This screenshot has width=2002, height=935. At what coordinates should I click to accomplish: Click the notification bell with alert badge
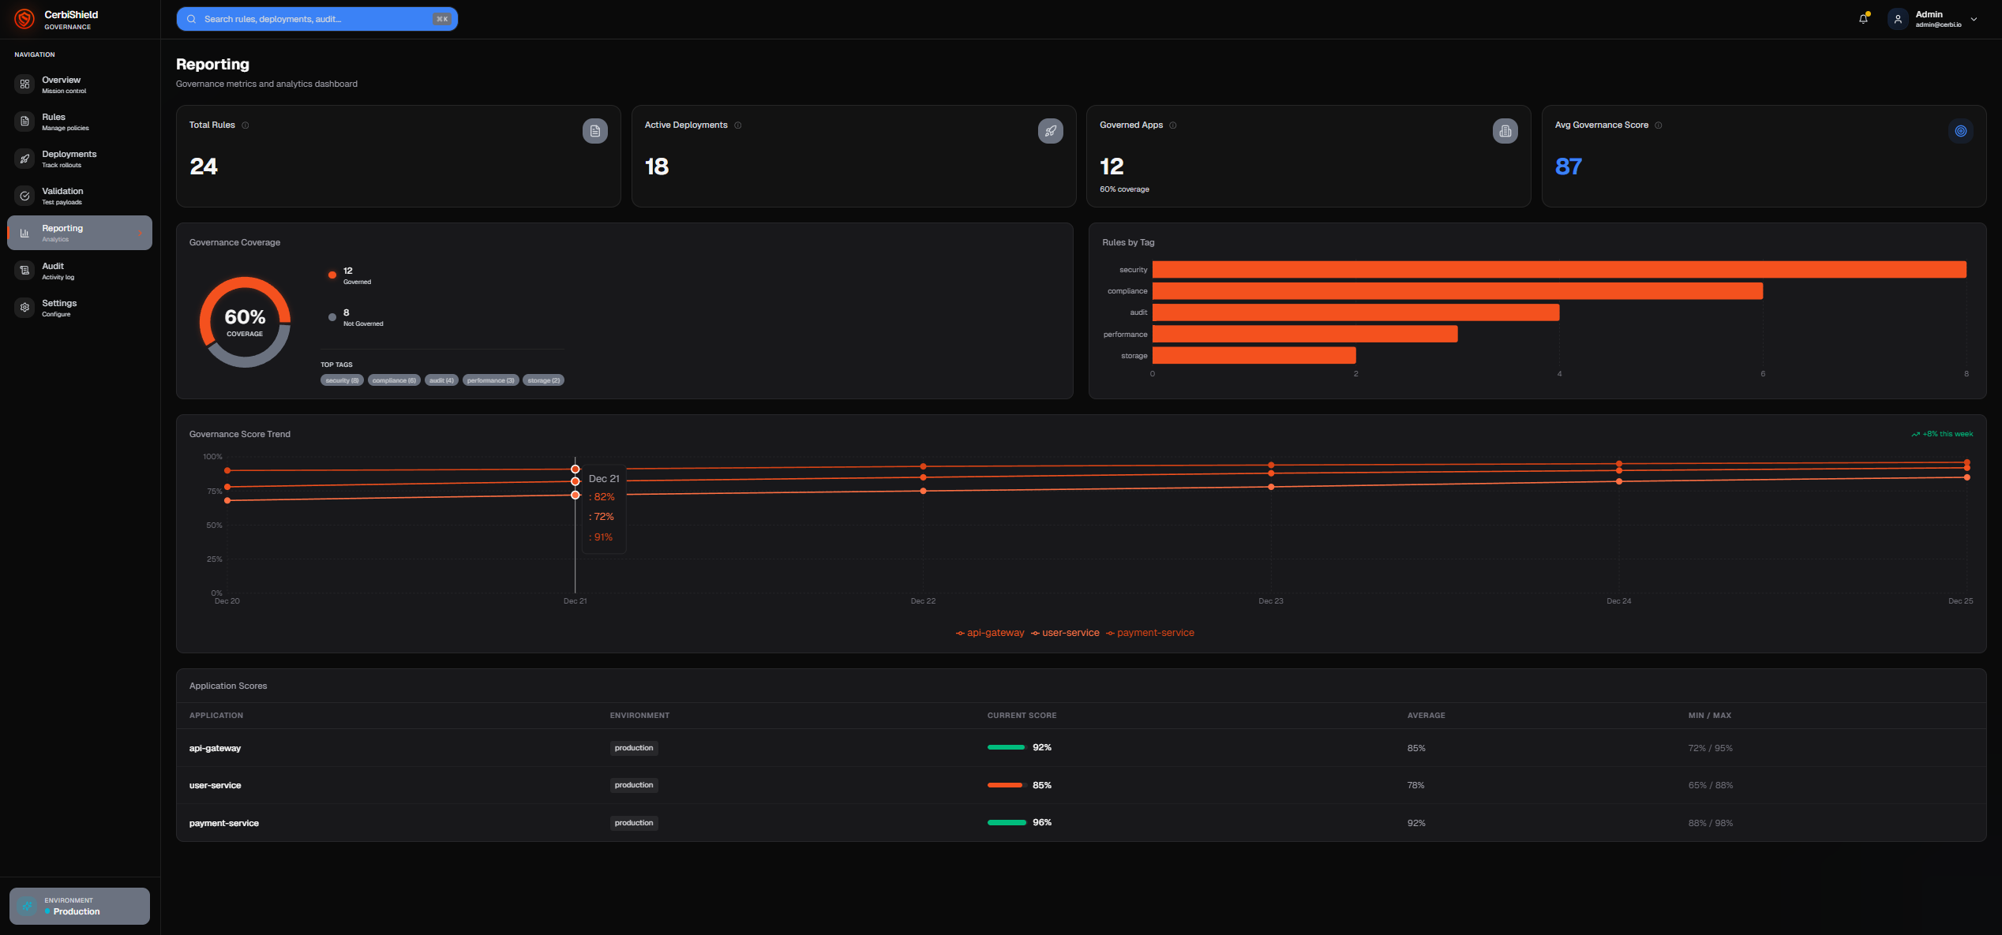(1862, 18)
